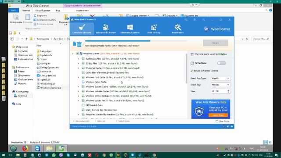281x158 pixels.
Task: Uncheck Windows Font Cache checkbox
Action: tap(83, 77)
